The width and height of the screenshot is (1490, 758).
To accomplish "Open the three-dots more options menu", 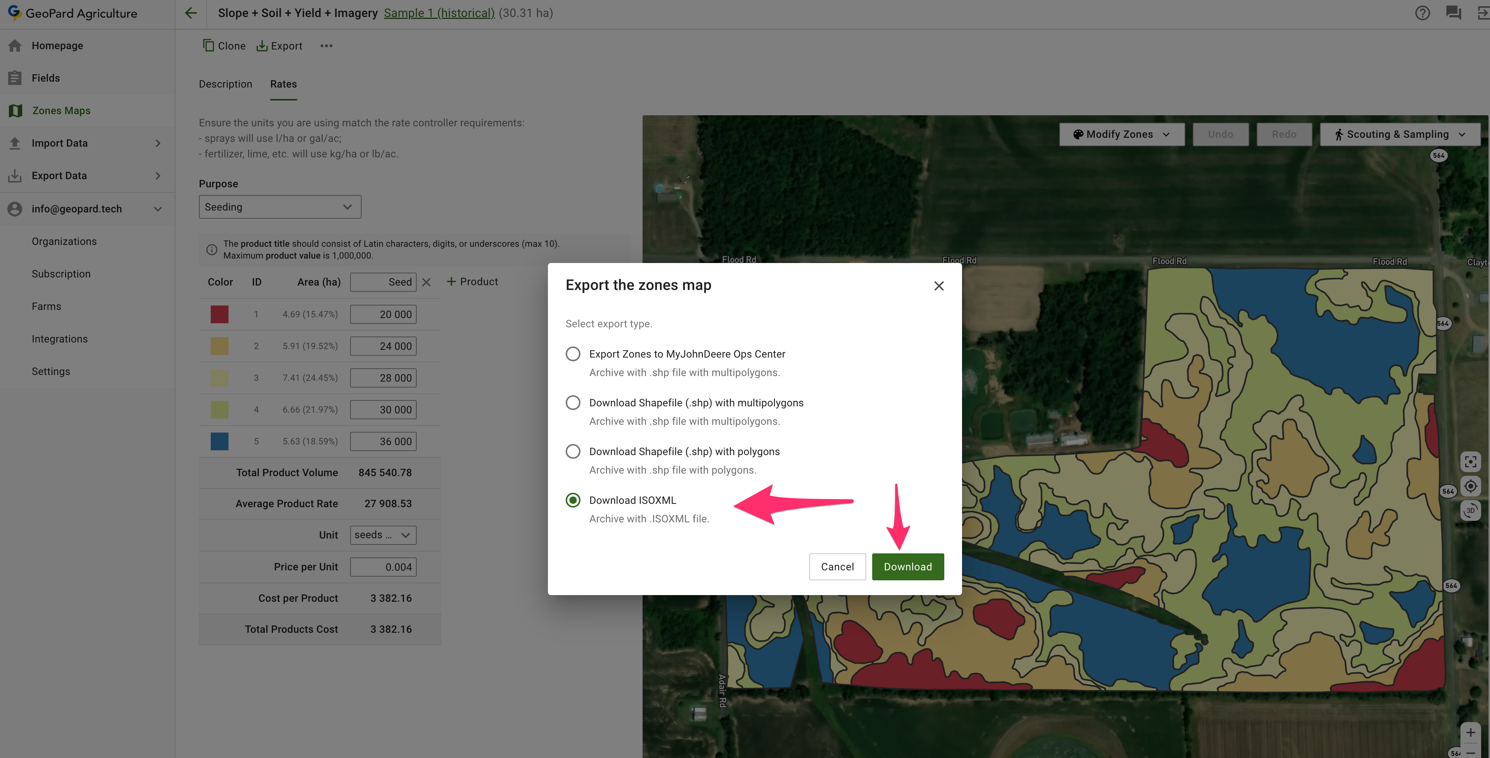I will [x=326, y=46].
